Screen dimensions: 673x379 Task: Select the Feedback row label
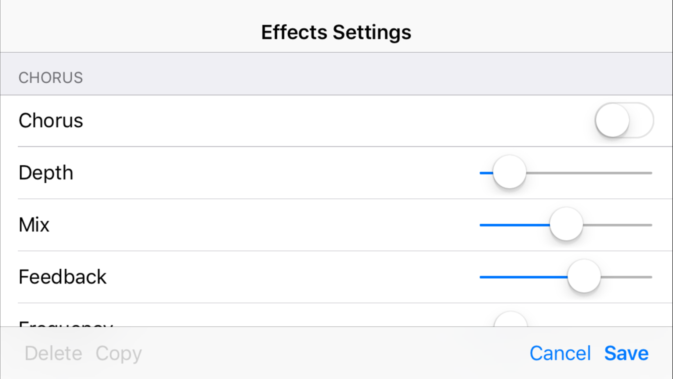(62, 277)
